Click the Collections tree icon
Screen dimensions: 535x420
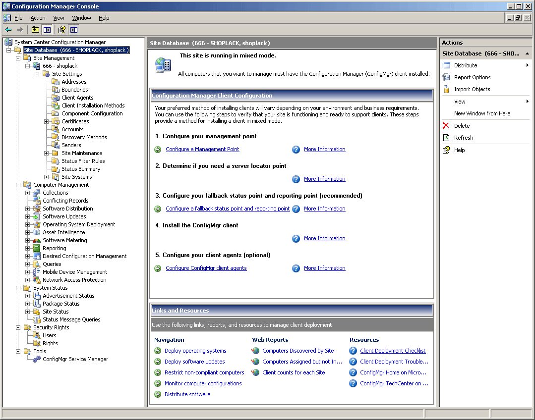(x=37, y=193)
